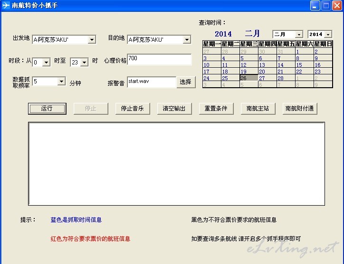Pick calendar date 12
The height and width of the screenshot is (264, 344).
(249, 65)
